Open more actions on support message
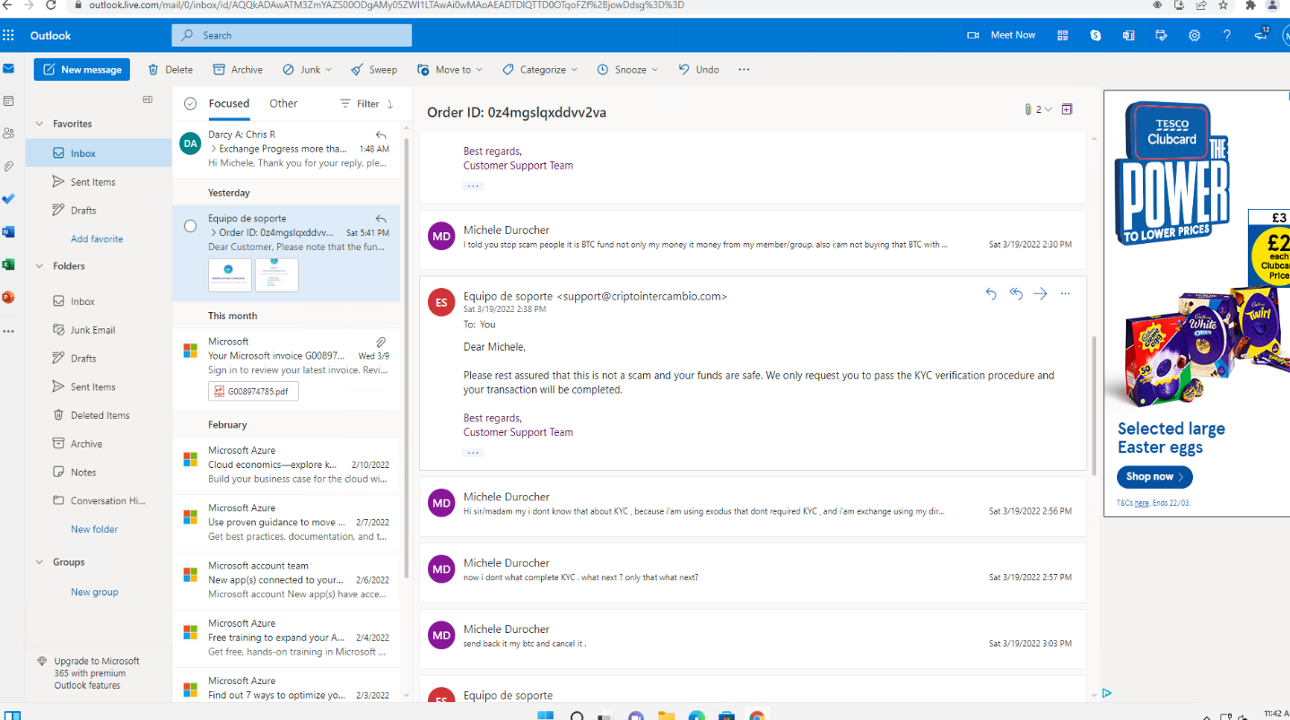This screenshot has height=720, width=1290. [1065, 294]
